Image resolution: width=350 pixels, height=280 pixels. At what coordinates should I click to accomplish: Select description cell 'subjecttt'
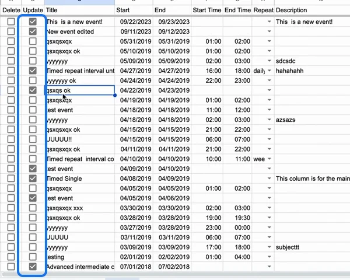click(x=312, y=247)
